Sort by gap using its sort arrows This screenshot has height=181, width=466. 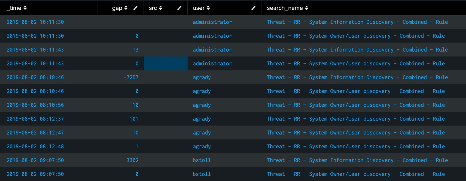[126, 8]
